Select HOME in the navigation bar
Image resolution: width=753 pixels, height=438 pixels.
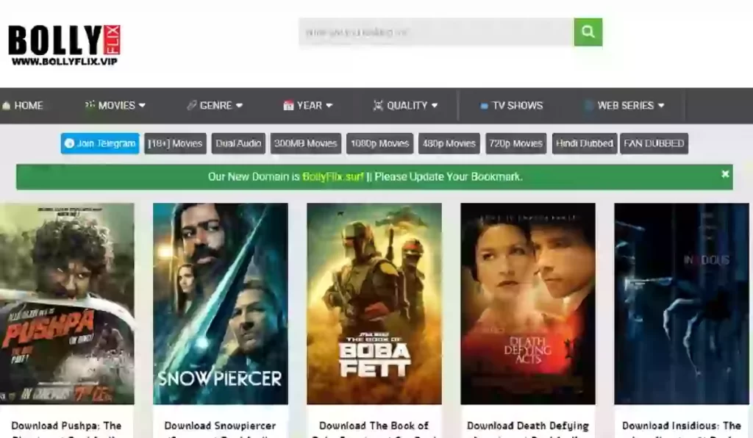28,105
